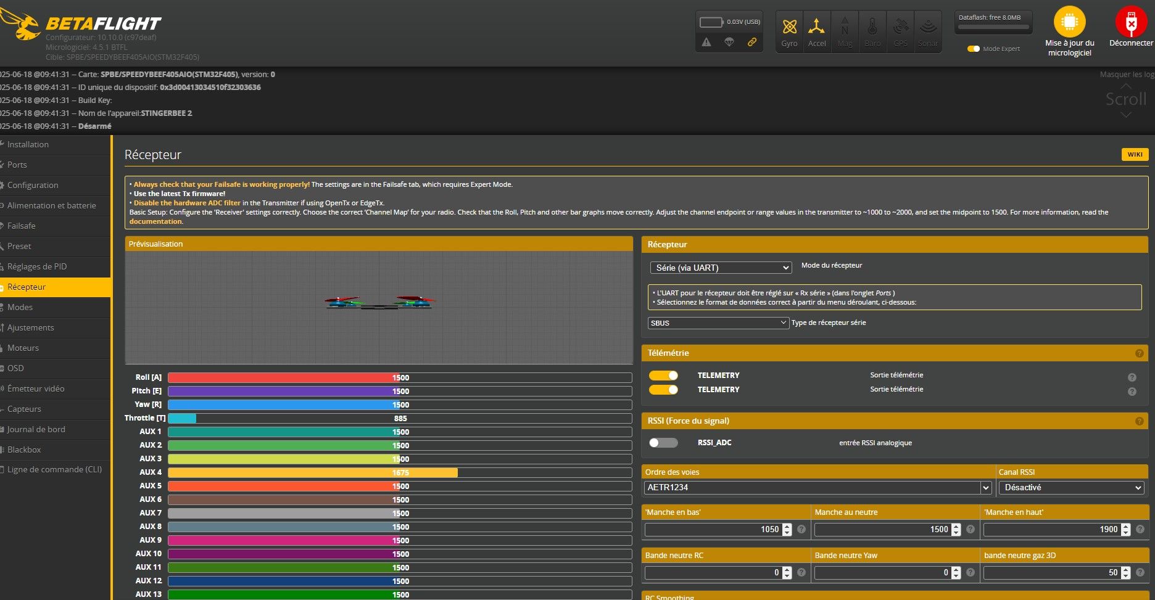Viewport: 1155px width, 600px height.
Task: Disable the first TELEMETRY toggle
Action: click(663, 376)
